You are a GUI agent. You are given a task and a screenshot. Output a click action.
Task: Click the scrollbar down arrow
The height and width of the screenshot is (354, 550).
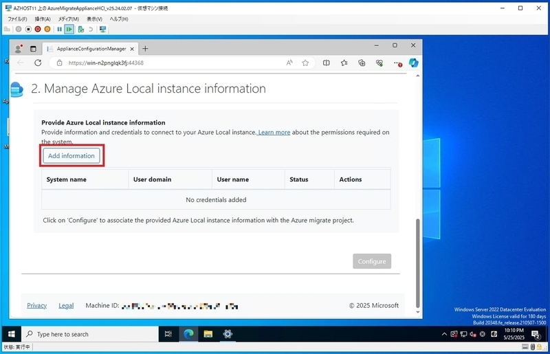point(418,312)
